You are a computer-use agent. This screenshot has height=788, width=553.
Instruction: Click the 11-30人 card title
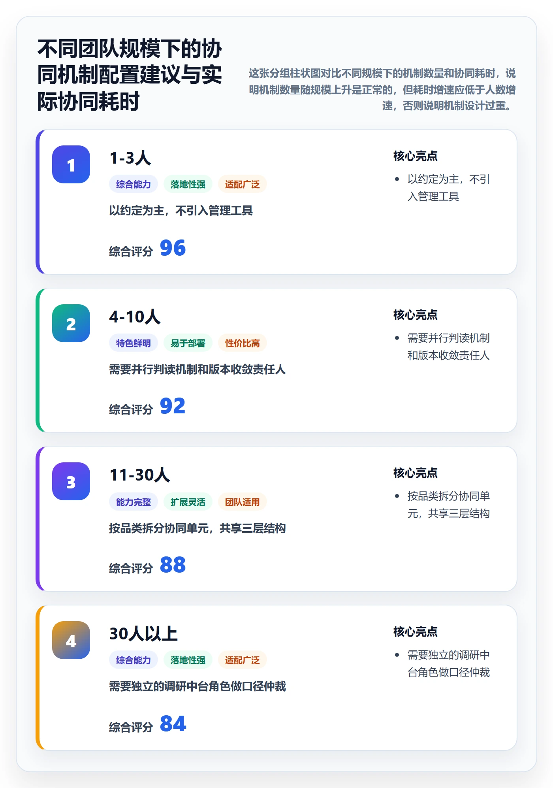point(140,475)
